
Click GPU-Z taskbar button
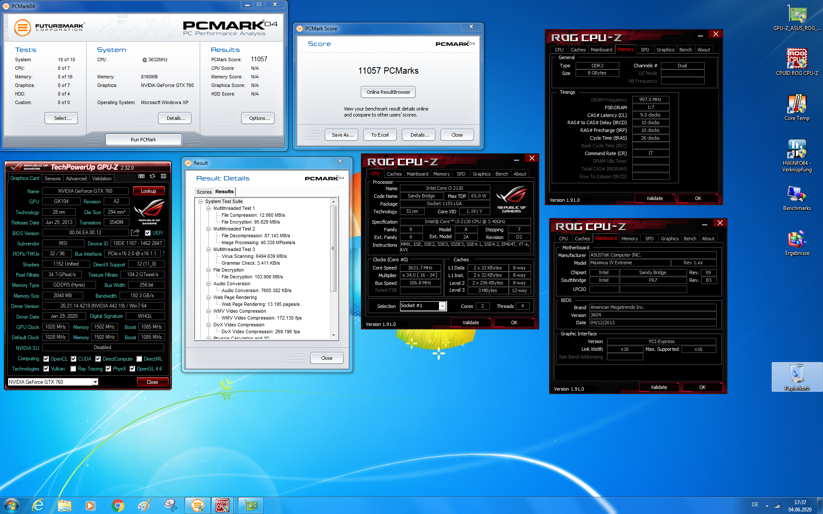[x=250, y=505]
